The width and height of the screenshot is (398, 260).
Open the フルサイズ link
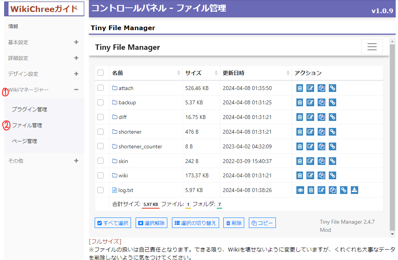[105, 241]
